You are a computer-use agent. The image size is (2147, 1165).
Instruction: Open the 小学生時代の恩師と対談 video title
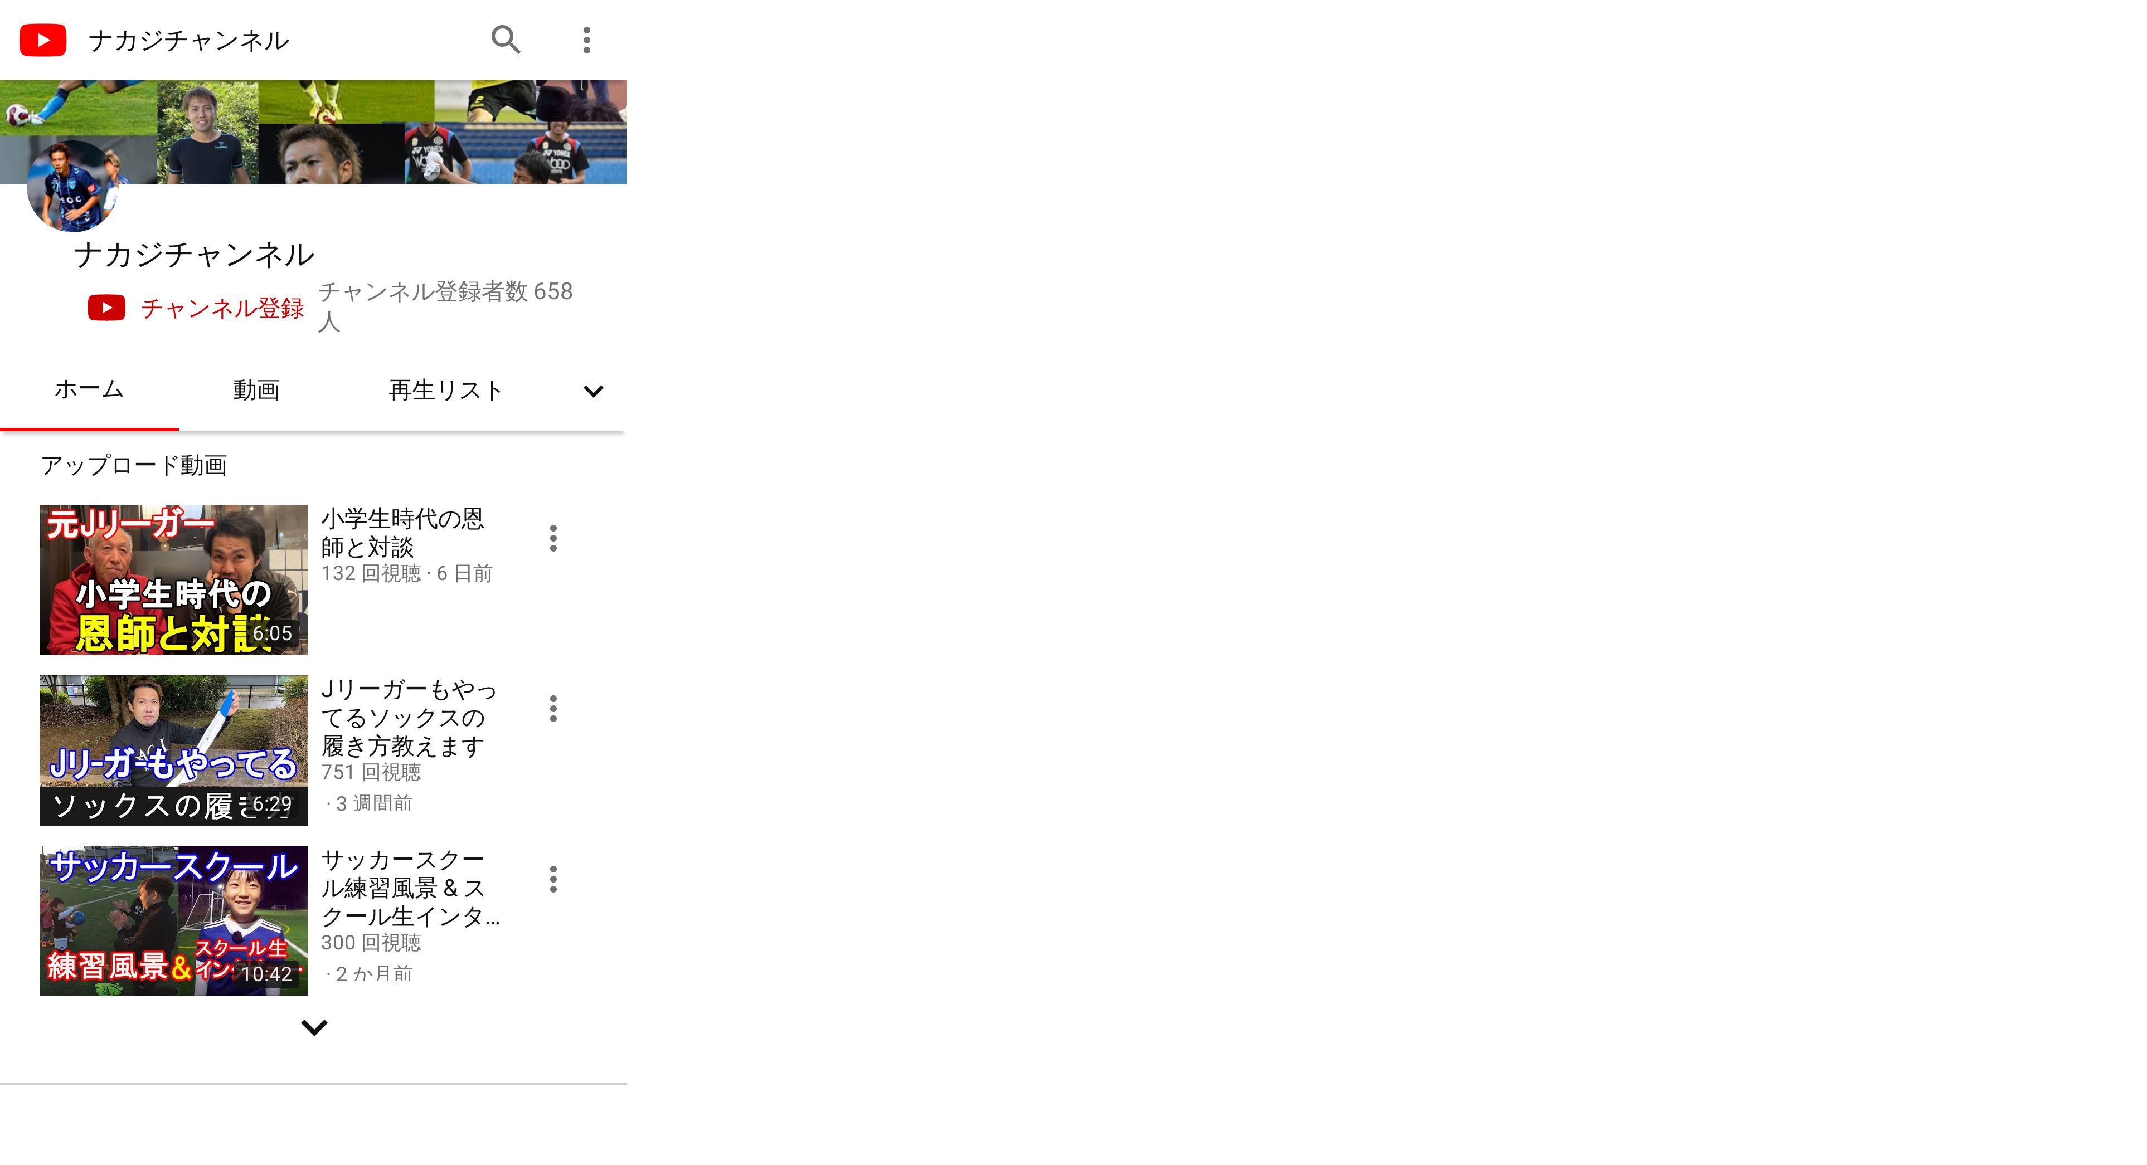click(x=402, y=533)
